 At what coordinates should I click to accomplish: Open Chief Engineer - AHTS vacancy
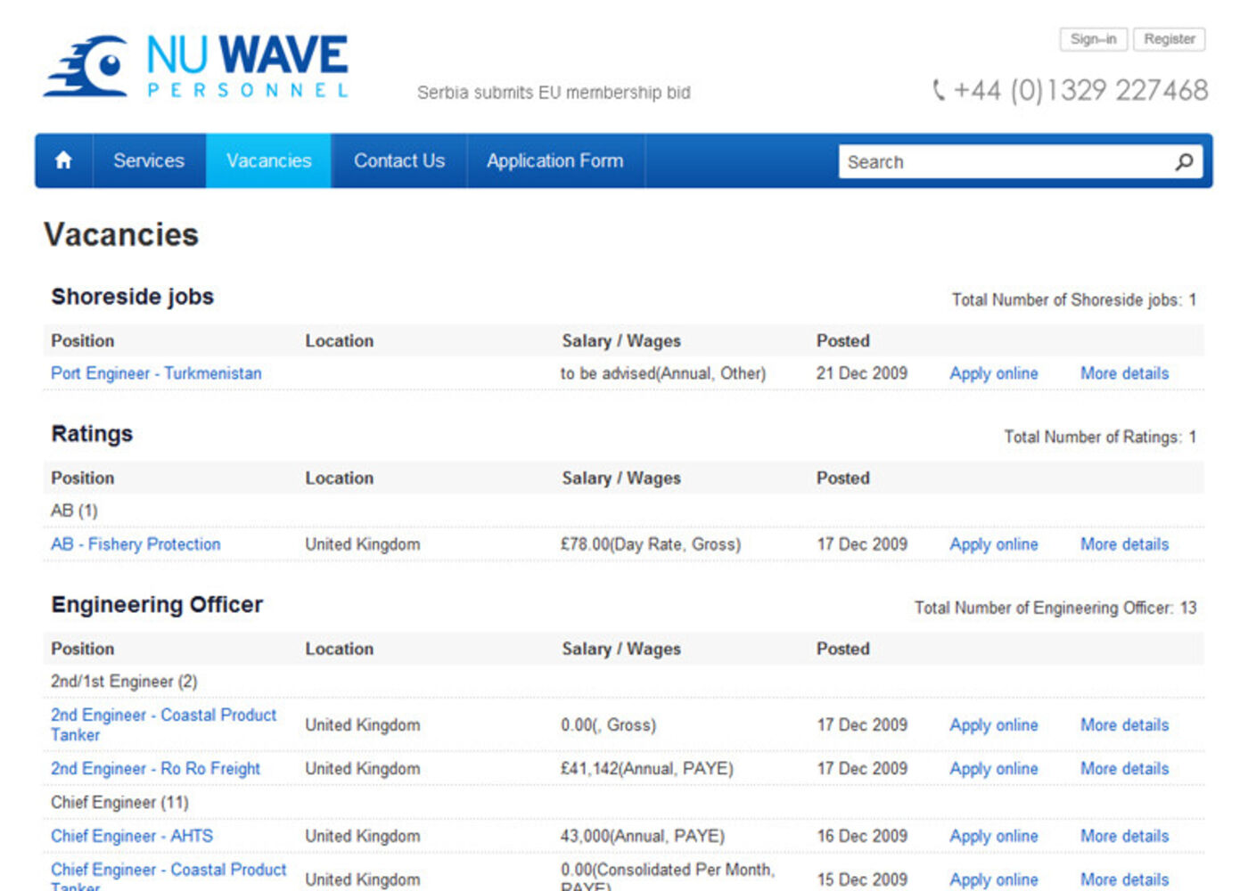coord(132,836)
